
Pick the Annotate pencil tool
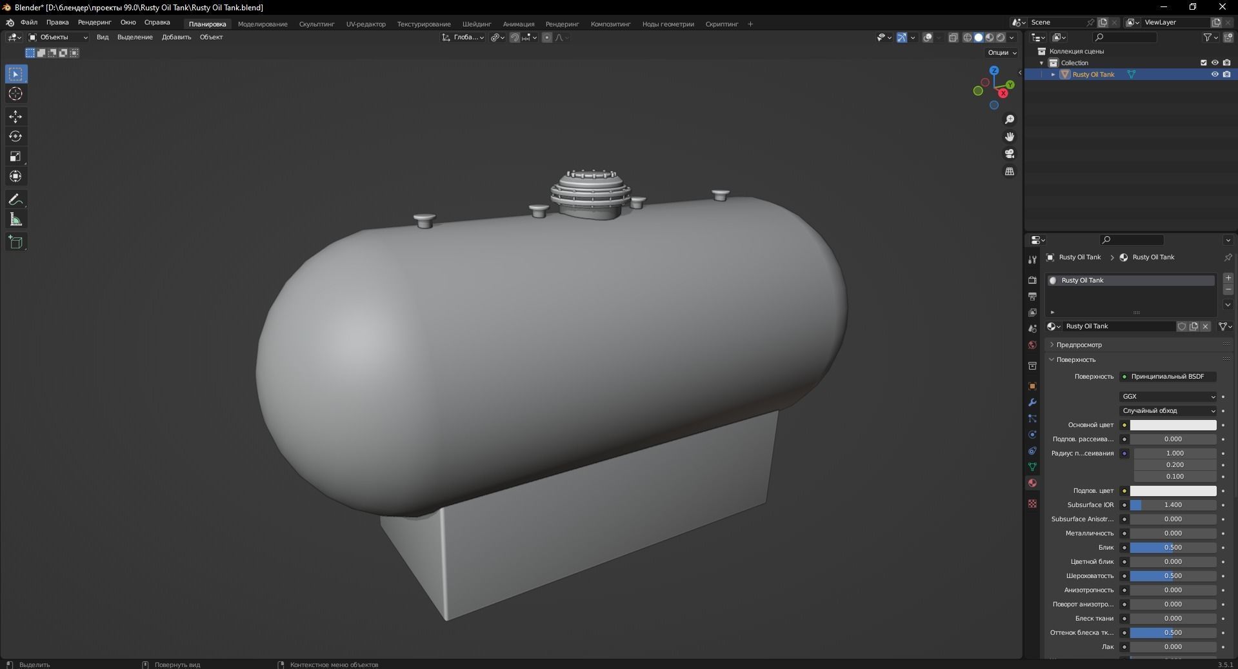(15, 200)
